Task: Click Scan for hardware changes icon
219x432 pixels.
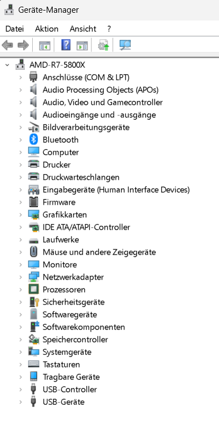Action: (x=125, y=45)
